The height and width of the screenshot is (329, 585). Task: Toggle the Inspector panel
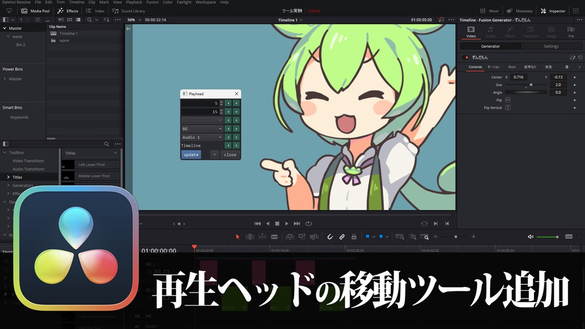tap(553, 11)
